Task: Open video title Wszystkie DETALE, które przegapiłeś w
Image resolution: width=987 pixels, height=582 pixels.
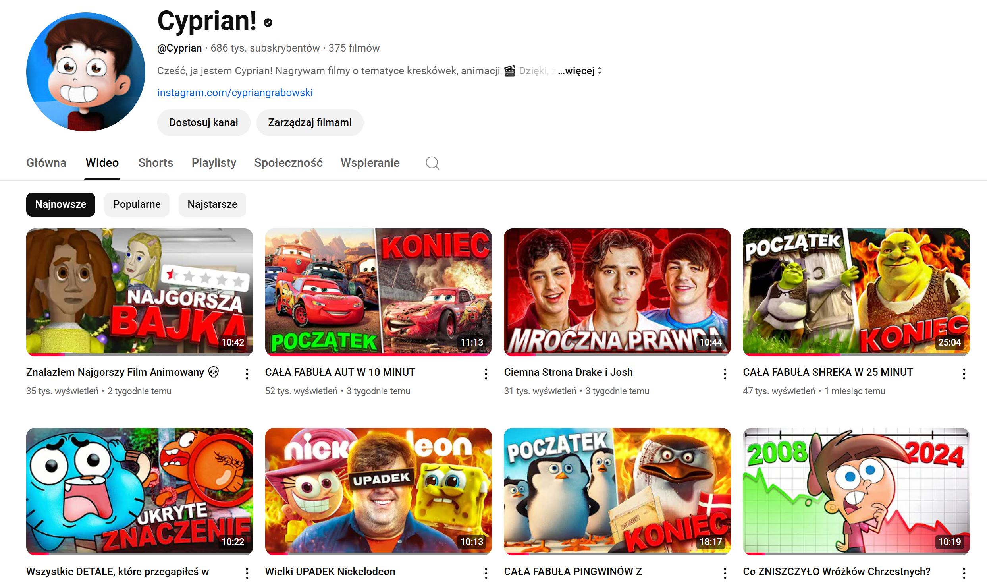Action: click(x=118, y=572)
